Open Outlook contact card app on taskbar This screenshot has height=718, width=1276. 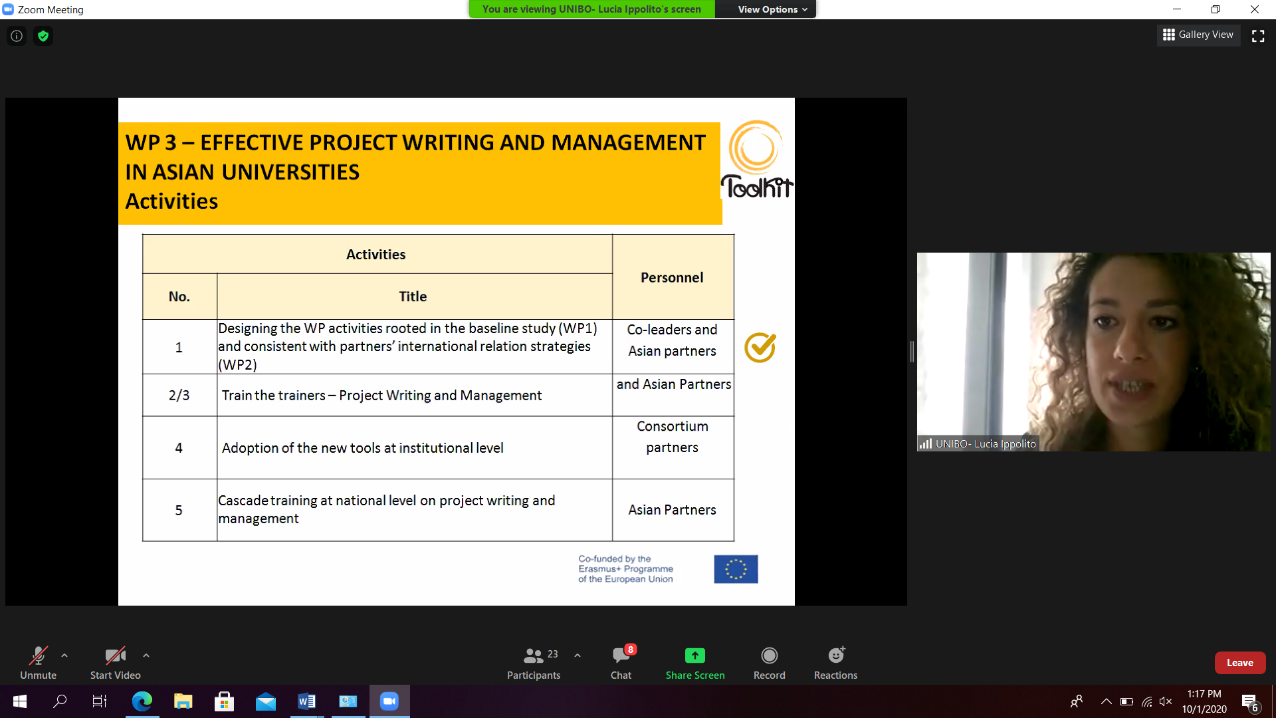(x=348, y=701)
